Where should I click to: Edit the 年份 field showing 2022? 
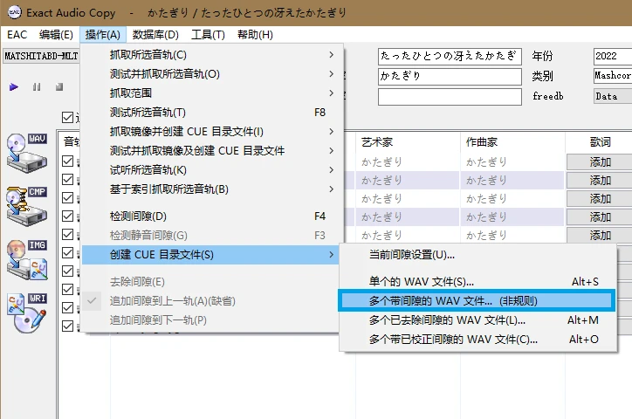click(613, 56)
